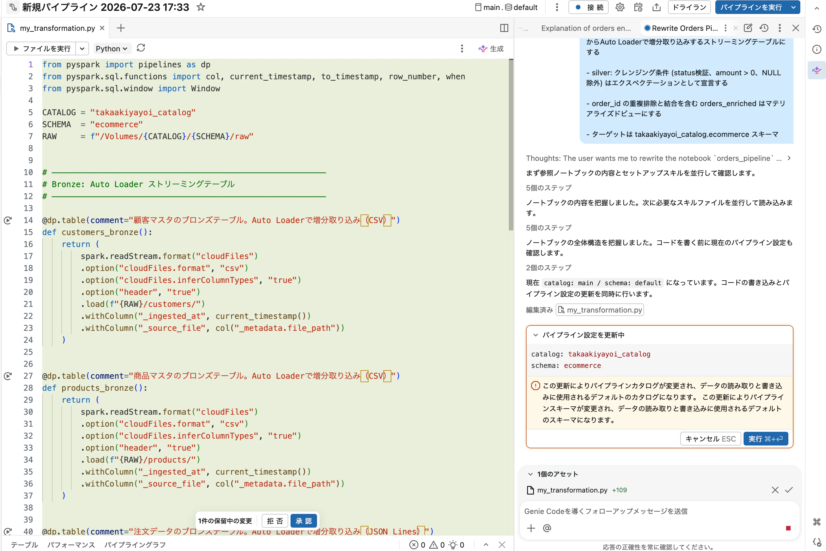Add an attachment with plus icon
Viewport: 826px width, 551px height.
coord(531,528)
